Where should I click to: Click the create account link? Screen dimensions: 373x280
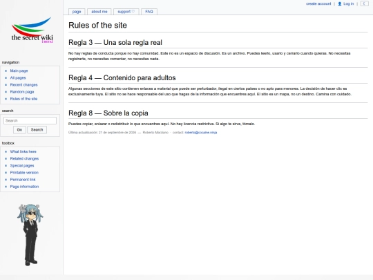pyautogui.click(x=318, y=4)
